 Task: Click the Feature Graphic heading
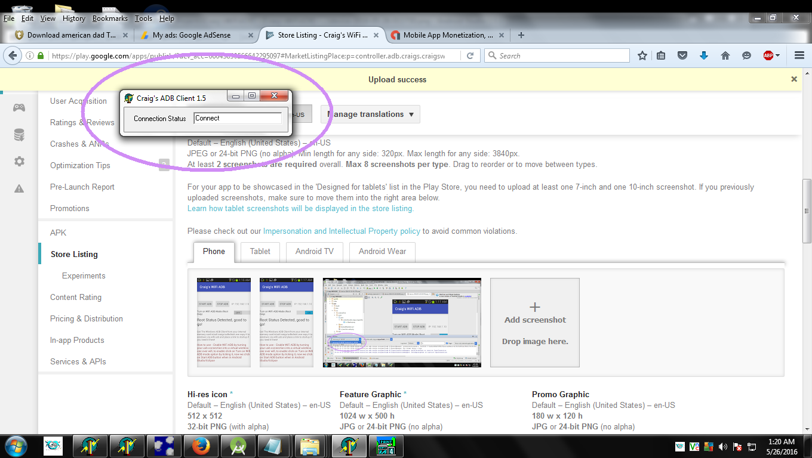coord(370,394)
